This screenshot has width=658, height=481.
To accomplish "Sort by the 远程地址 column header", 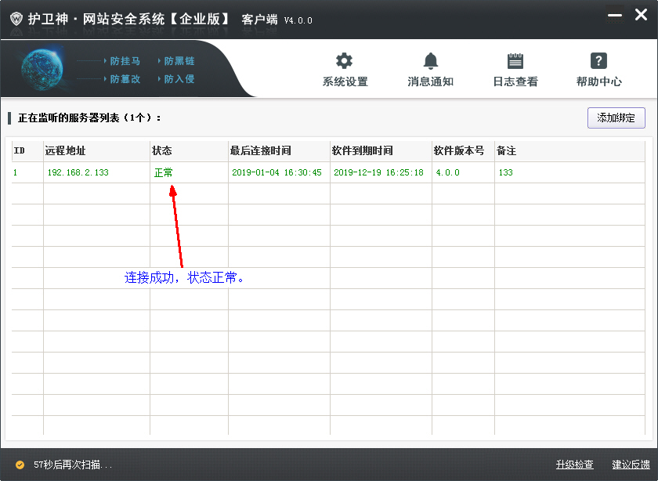I will point(65,150).
